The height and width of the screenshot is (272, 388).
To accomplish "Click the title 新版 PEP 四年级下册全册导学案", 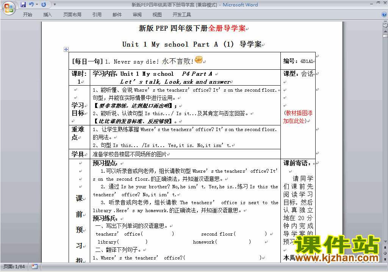I will tap(192, 28).
